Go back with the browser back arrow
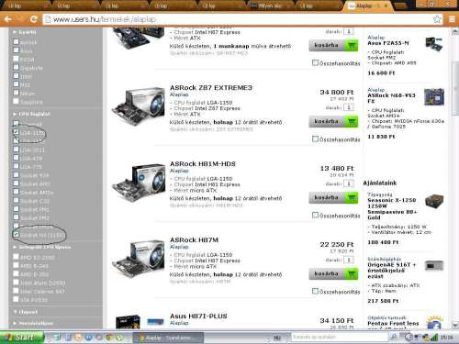The height and width of the screenshot is (344, 459). [x=8, y=19]
